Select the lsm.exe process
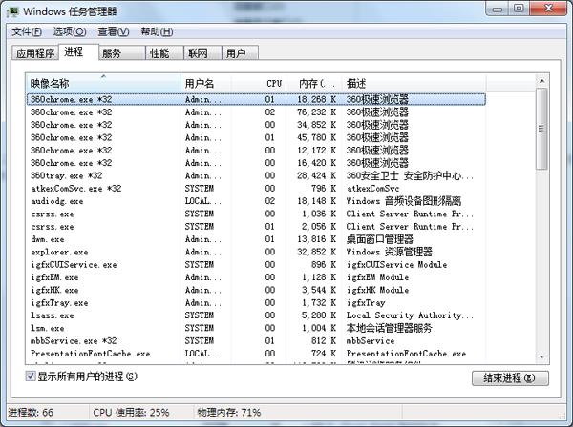Viewport: 573px width, 427px height. point(256,328)
